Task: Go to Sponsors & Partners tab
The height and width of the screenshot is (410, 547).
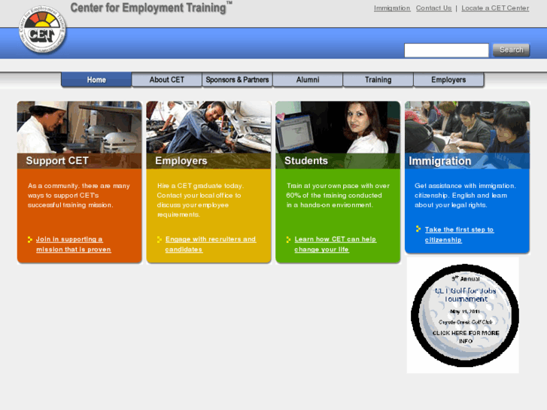Action: (x=237, y=80)
